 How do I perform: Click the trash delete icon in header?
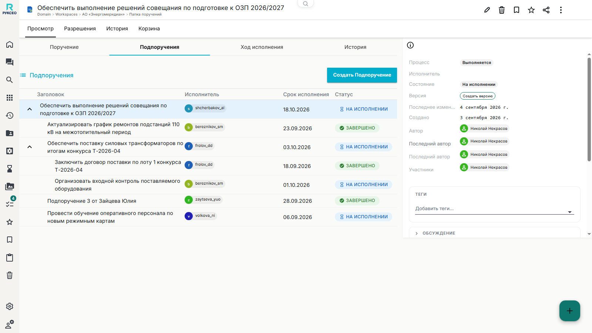click(502, 10)
